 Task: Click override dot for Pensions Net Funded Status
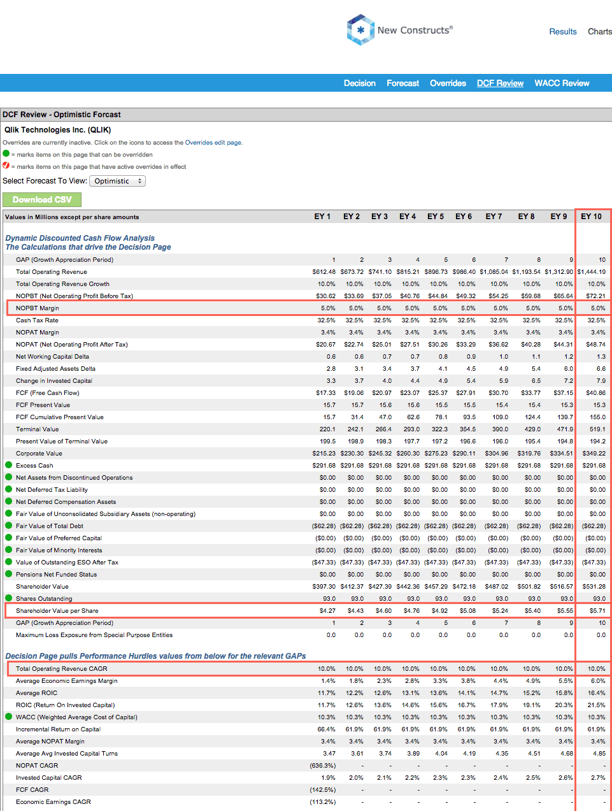[x=9, y=574]
